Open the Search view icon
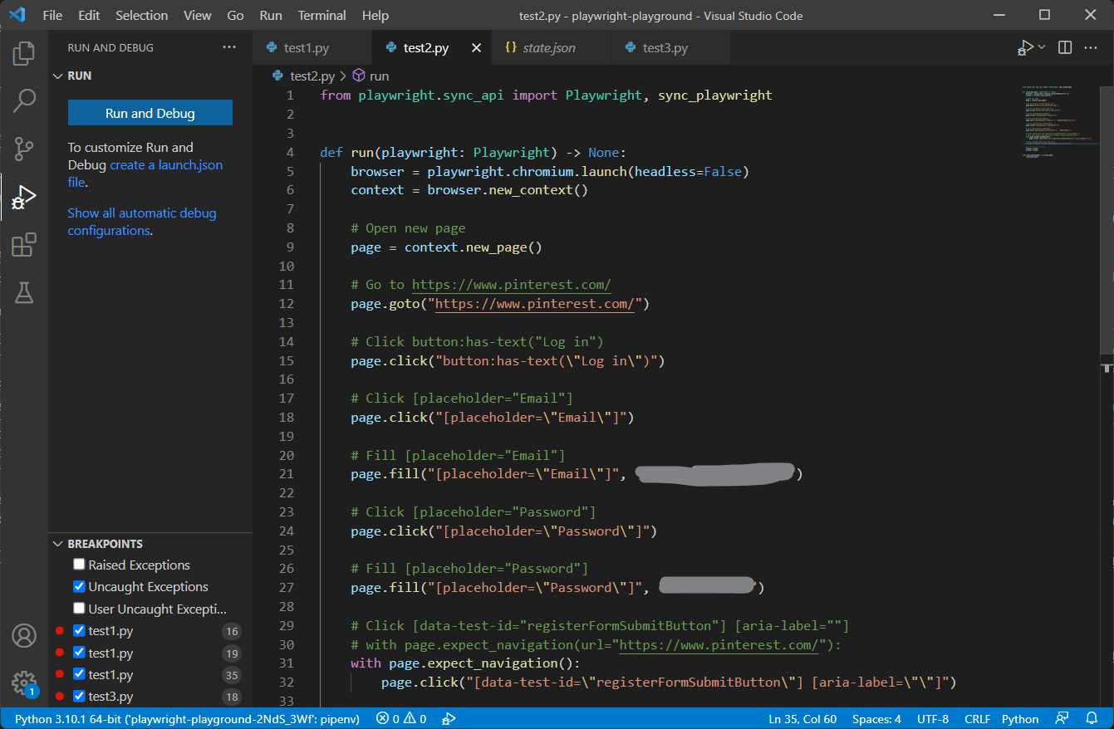 24,101
